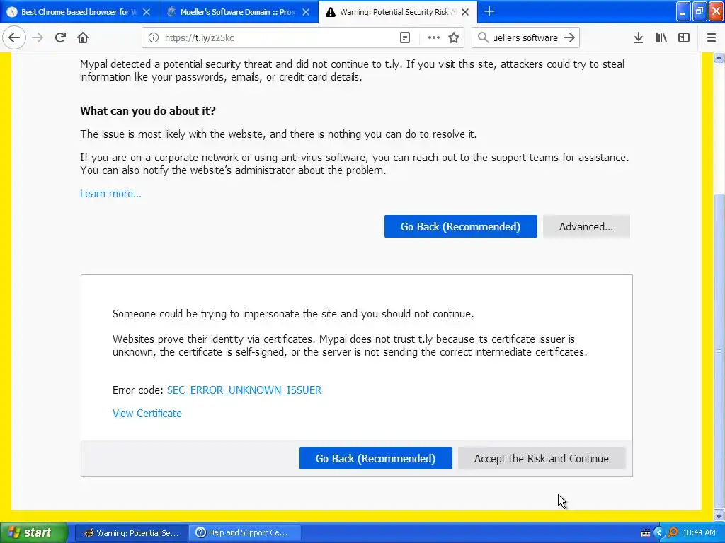The height and width of the screenshot is (543, 725).
Task: Open the SEC_ERROR_UNKNOWN_ISSUER error code link
Action: [244, 390]
